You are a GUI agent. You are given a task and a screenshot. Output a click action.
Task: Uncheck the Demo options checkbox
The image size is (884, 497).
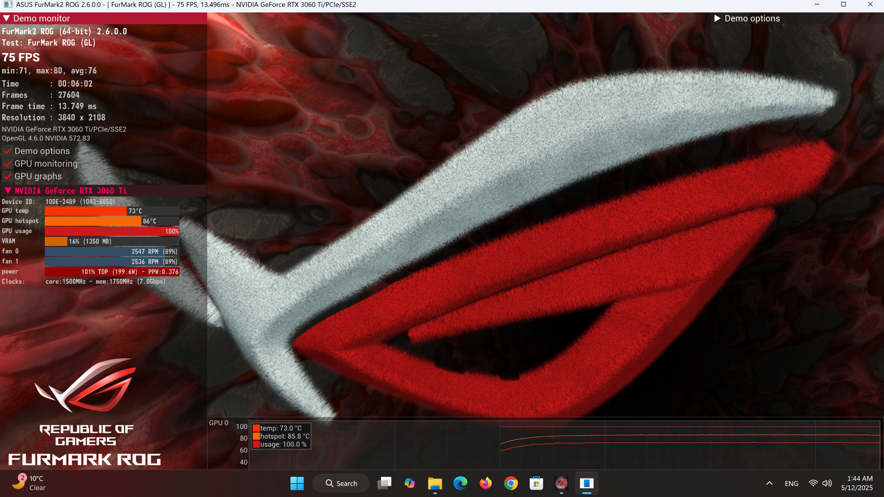[x=8, y=151]
